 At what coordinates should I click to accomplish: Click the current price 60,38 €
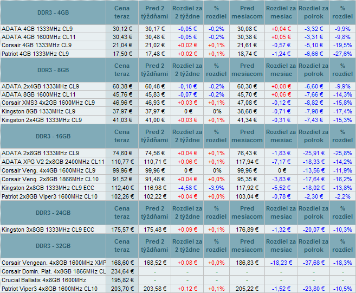pos(122,86)
